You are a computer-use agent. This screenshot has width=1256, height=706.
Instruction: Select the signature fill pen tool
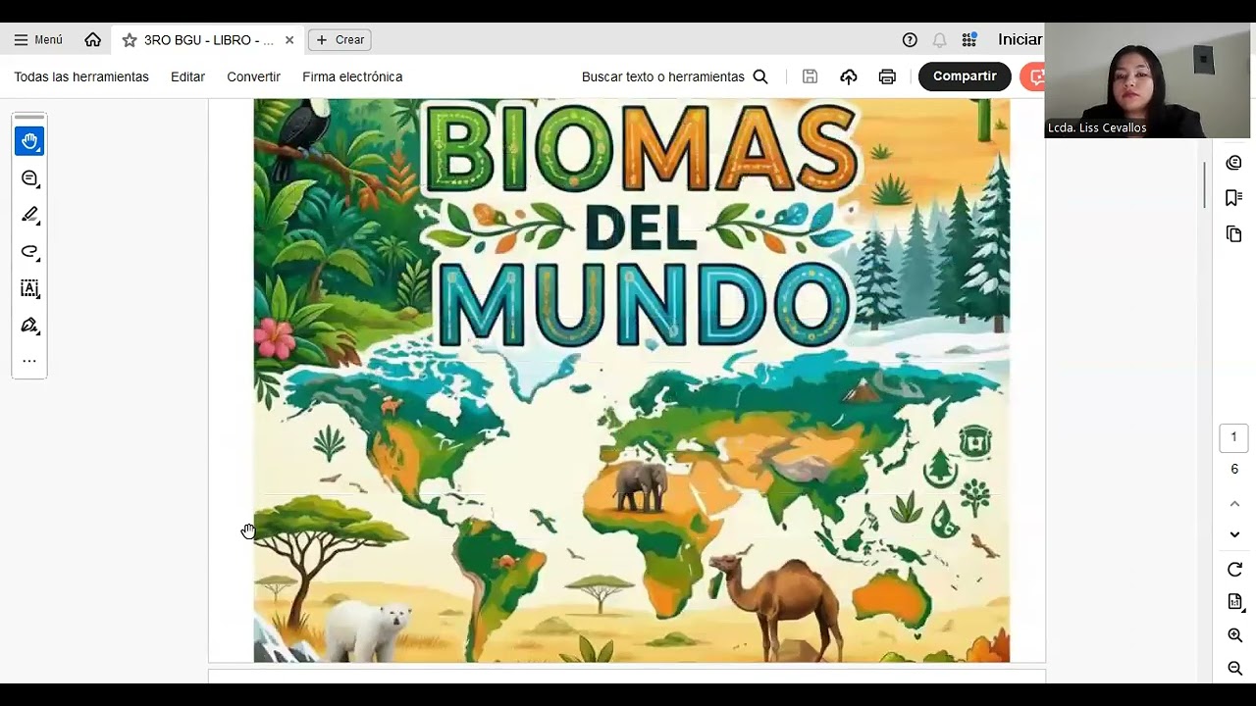click(29, 326)
